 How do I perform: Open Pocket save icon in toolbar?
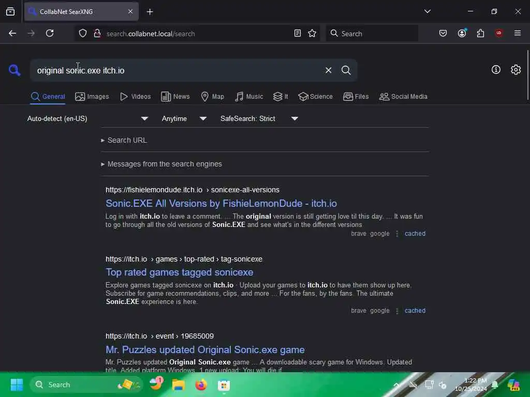click(x=443, y=34)
